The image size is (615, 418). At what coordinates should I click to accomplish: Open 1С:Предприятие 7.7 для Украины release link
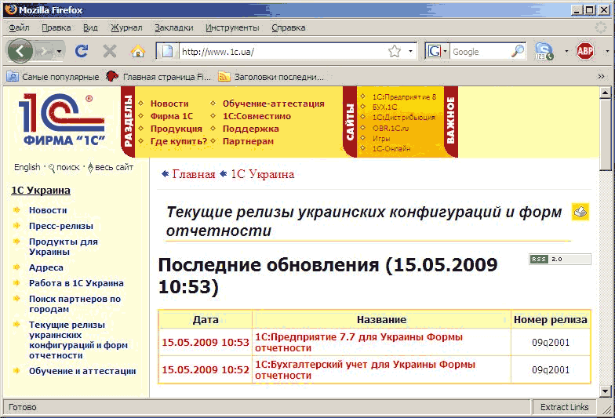pos(359,342)
